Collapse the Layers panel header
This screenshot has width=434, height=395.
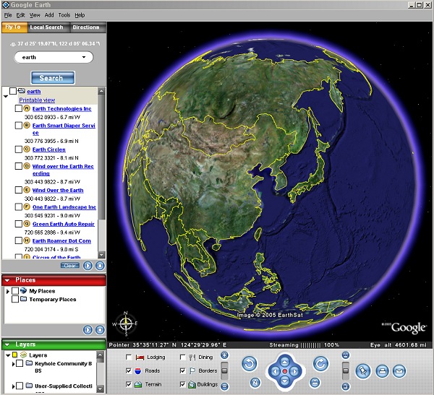[7, 344]
